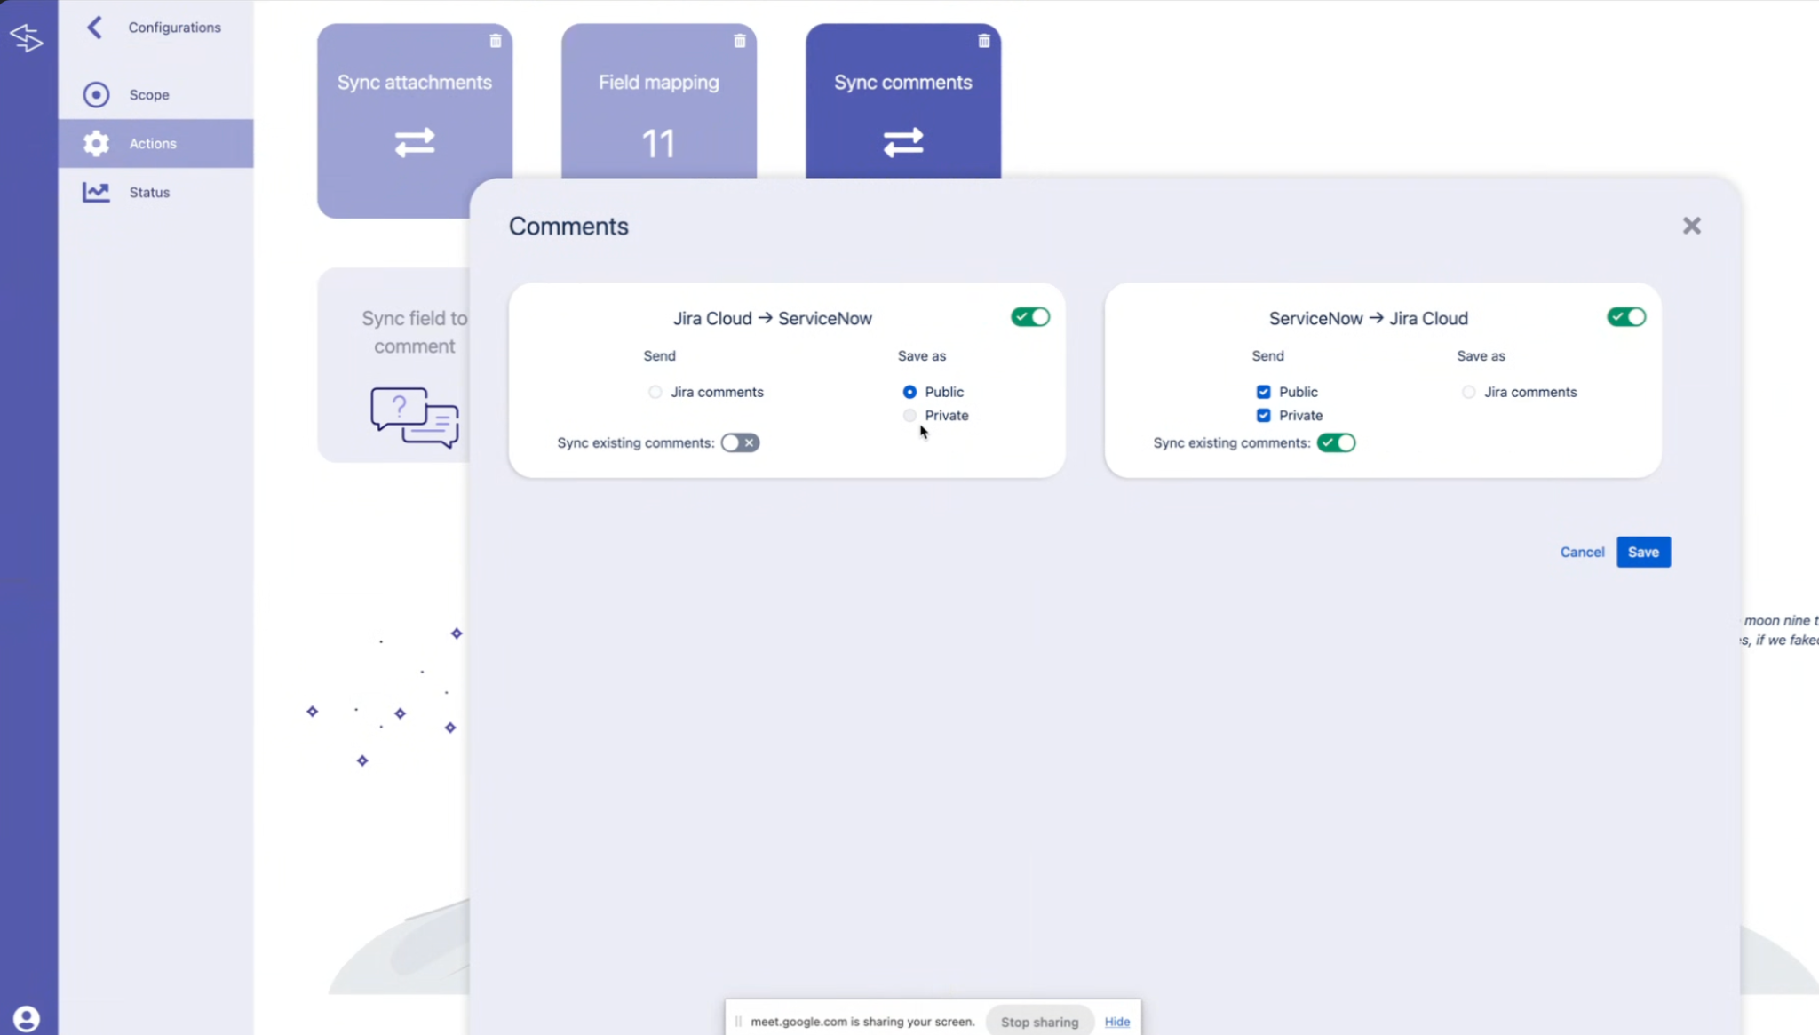
Task: Uncheck the Public checkbox under ServiceNow Send
Action: 1263,392
